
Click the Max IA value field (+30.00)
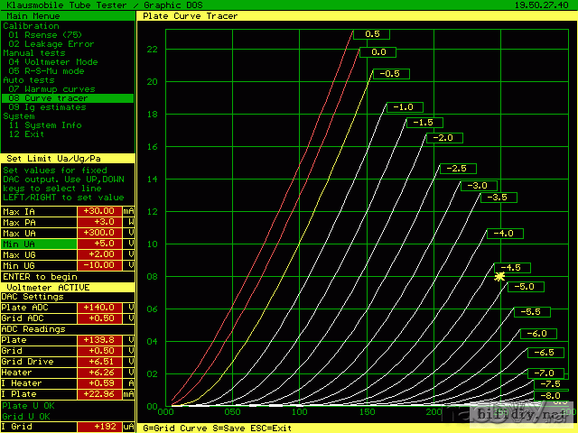click(x=99, y=211)
